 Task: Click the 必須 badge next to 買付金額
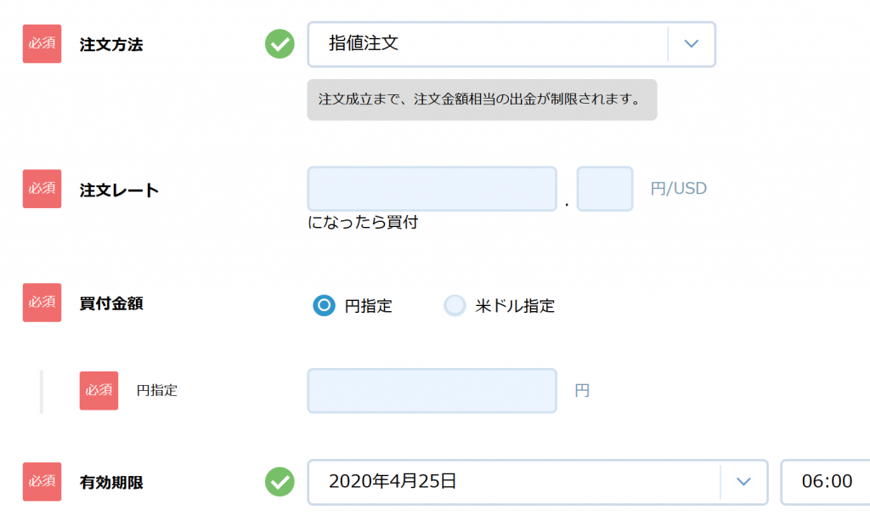pos(42,303)
